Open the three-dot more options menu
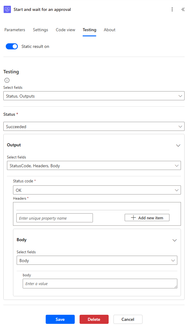The image size is (187, 329). coord(172,9)
